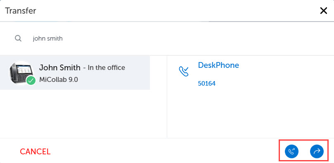Perform blind transfer using curved arrow icon
The height and width of the screenshot is (163, 334).
(x=317, y=151)
